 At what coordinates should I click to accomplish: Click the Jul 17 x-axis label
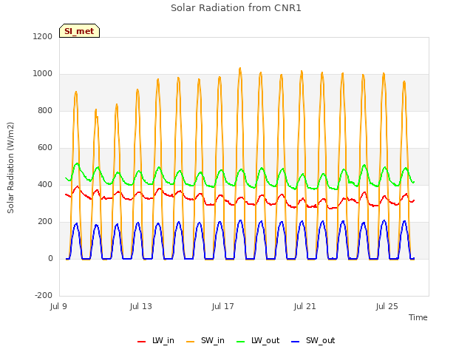[223, 306]
